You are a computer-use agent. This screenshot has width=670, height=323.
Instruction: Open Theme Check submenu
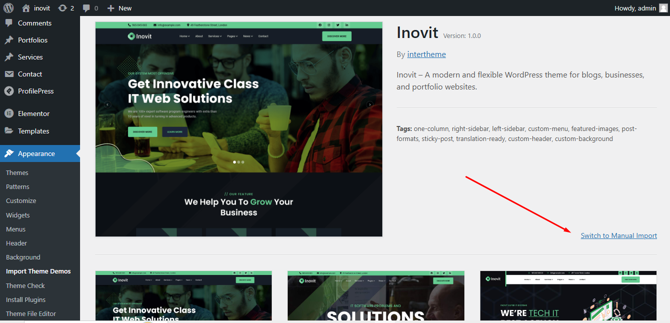26,285
